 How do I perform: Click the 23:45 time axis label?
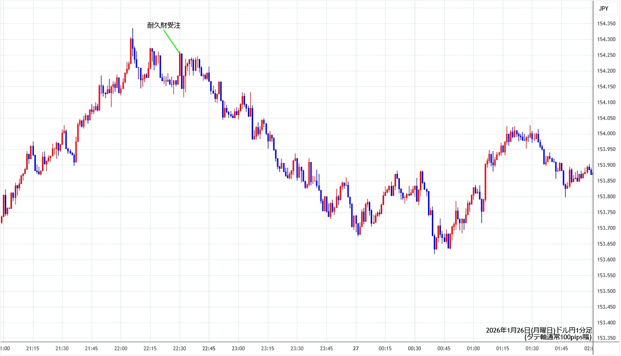[327, 348]
